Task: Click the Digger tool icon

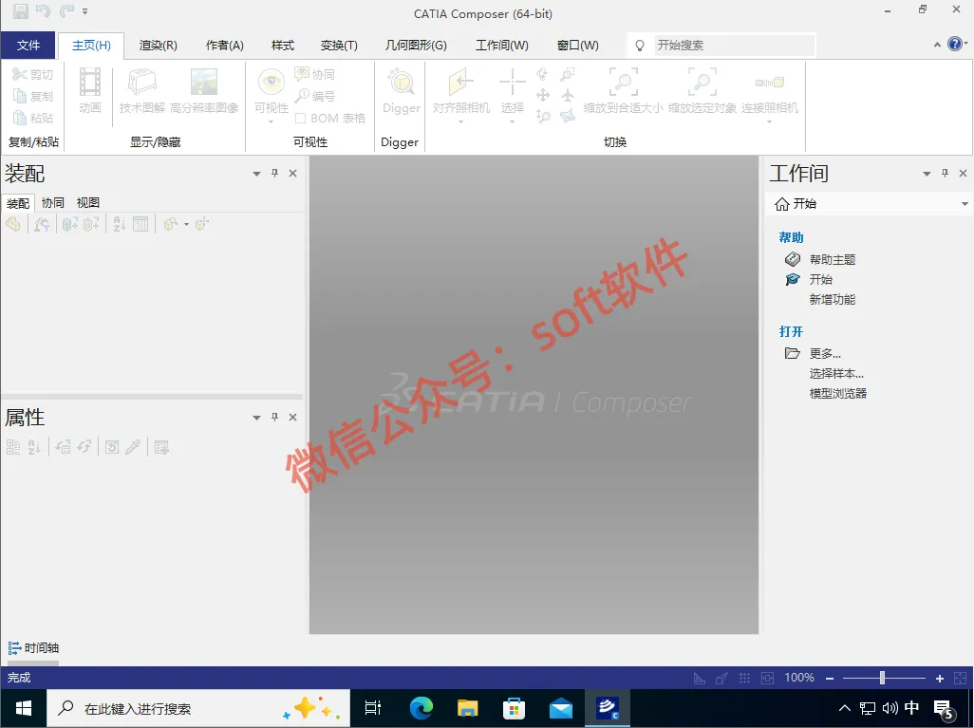Action: pyautogui.click(x=401, y=83)
